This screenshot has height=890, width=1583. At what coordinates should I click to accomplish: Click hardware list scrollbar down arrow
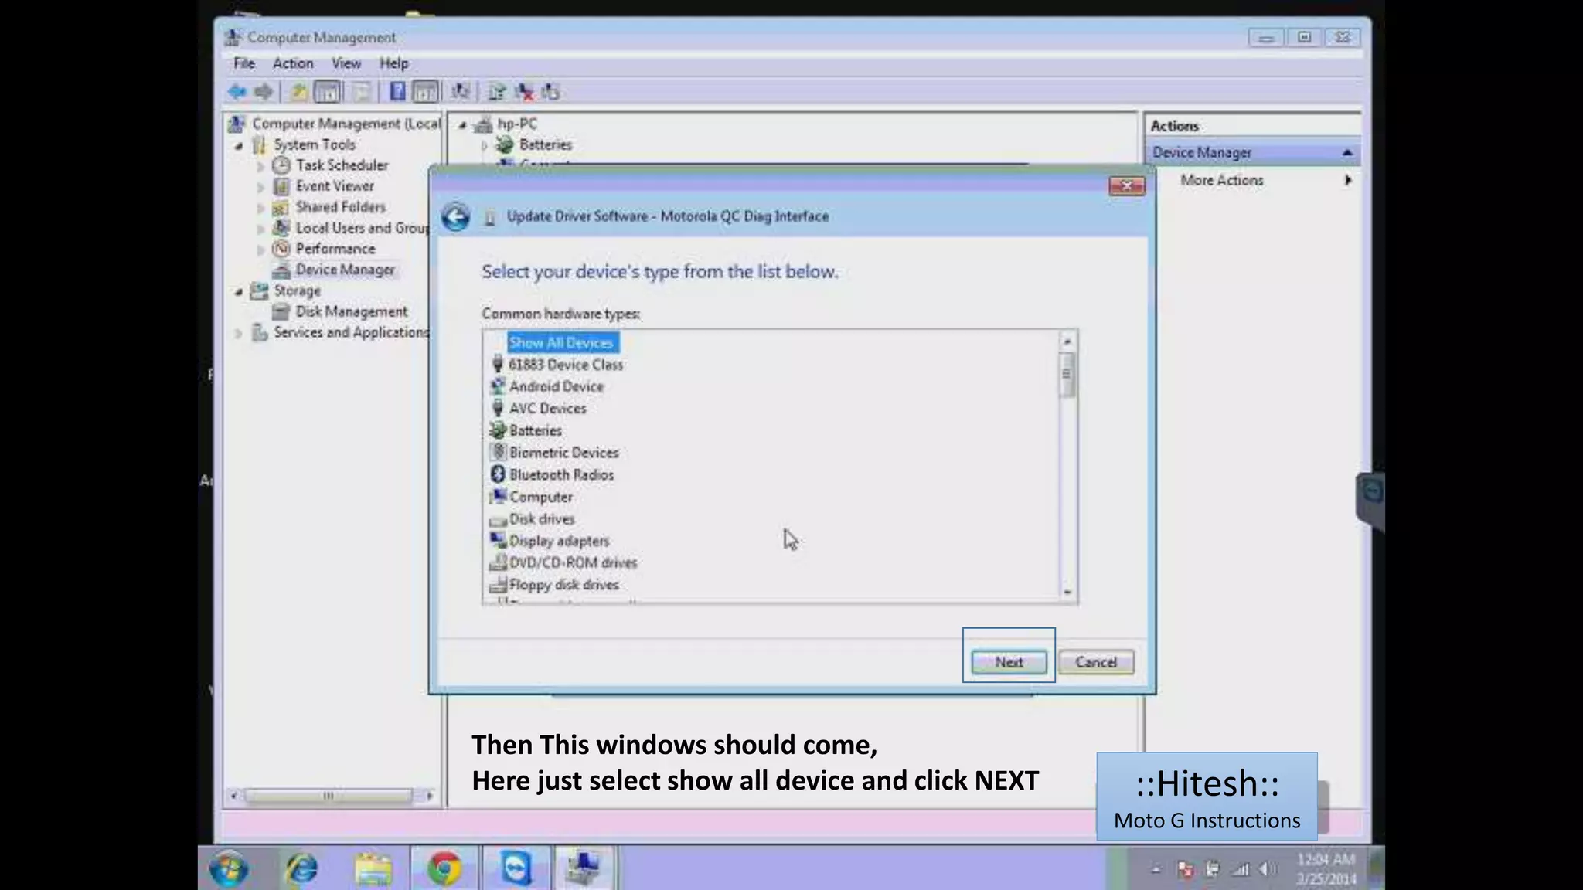[x=1067, y=593]
